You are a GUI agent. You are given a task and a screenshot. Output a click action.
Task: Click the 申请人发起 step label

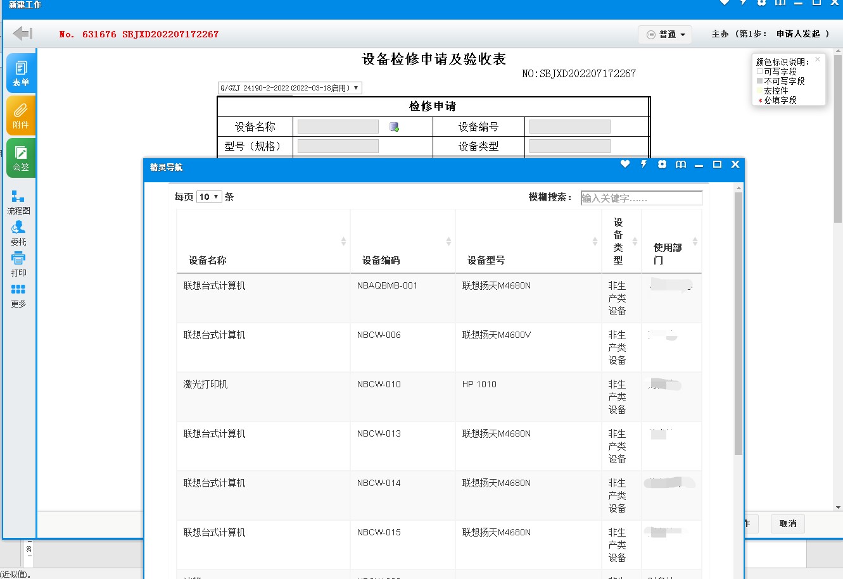[798, 34]
